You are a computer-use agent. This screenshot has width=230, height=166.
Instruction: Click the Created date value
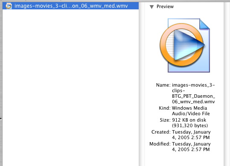pyautogui.click(x=191, y=134)
